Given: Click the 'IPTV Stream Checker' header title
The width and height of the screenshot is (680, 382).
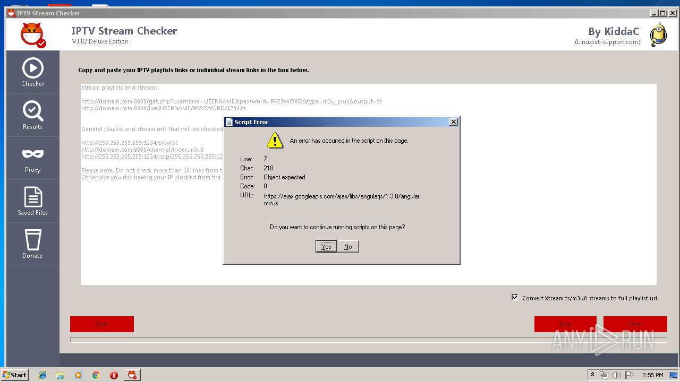Looking at the screenshot, I should pyautogui.click(x=124, y=31).
